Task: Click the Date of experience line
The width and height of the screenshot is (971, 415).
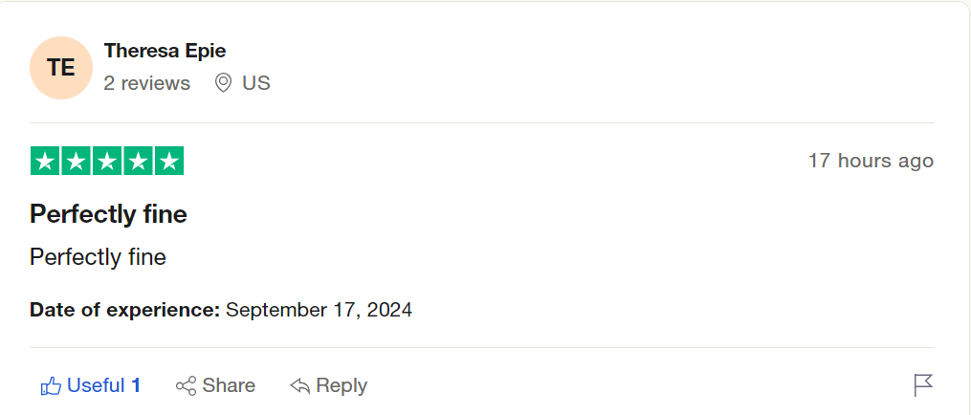Action: pos(221,310)
